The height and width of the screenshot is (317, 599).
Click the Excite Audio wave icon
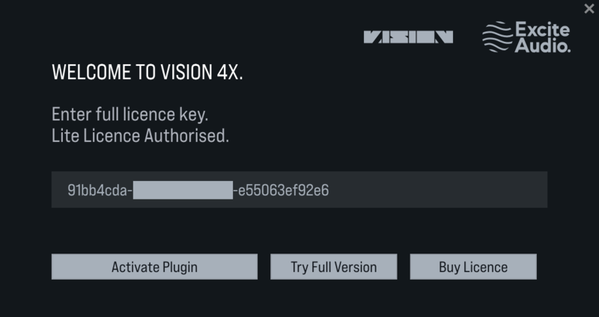(496, 37)
